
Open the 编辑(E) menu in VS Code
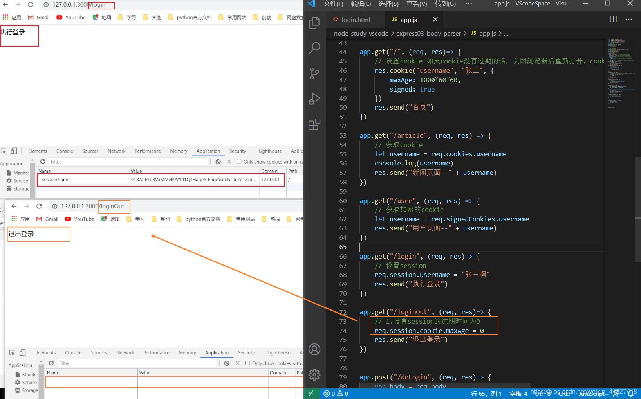coord(361,4)
